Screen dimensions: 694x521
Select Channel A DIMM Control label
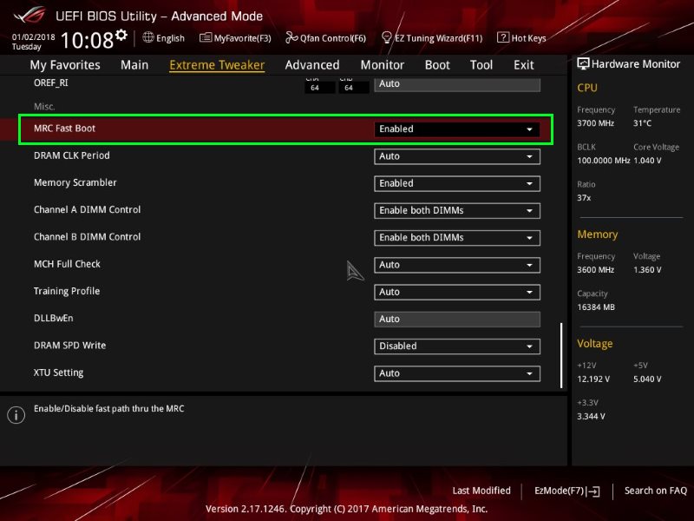coord(88,209)
